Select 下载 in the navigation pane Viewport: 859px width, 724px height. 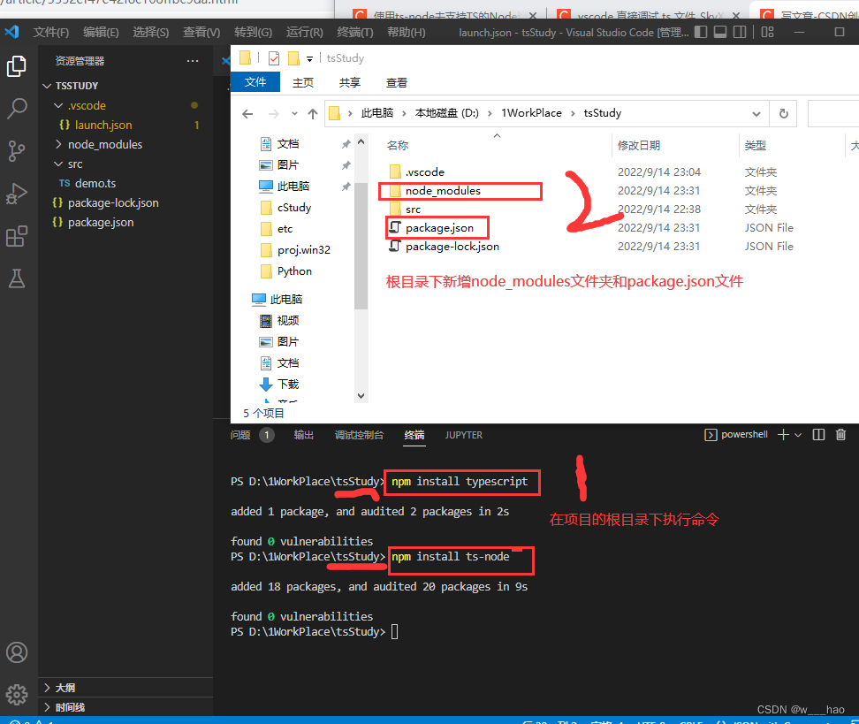pos(287,384)
